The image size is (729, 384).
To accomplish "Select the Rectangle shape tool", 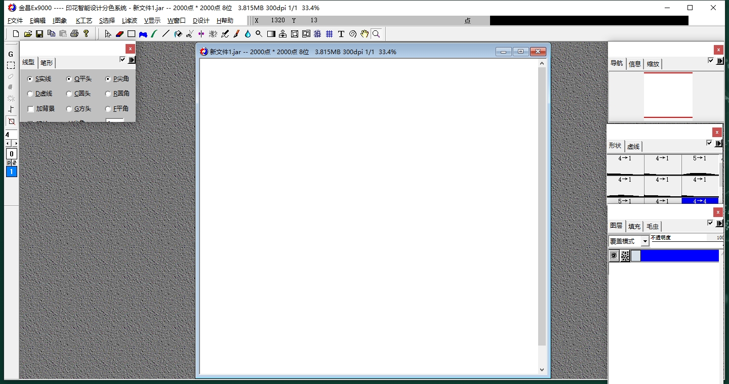I will pos(131,34).
